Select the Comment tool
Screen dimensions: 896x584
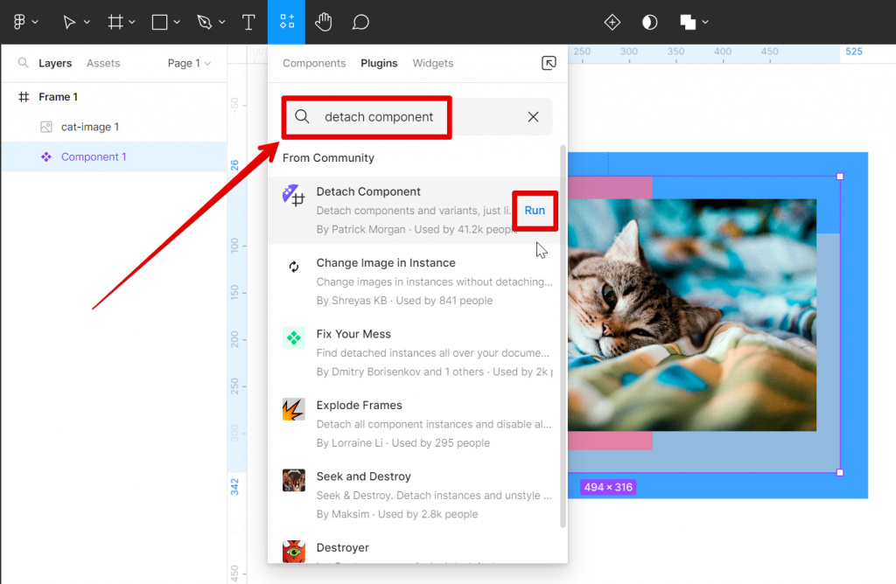pos(360,22)
